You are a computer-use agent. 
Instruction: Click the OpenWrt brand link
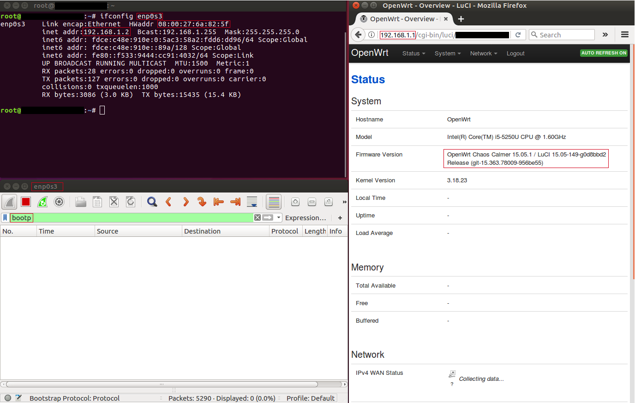click(370, 53)
